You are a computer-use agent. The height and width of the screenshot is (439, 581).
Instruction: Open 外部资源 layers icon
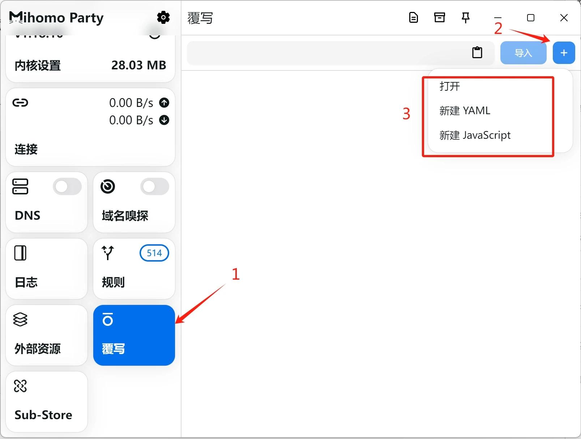(20, 319)
